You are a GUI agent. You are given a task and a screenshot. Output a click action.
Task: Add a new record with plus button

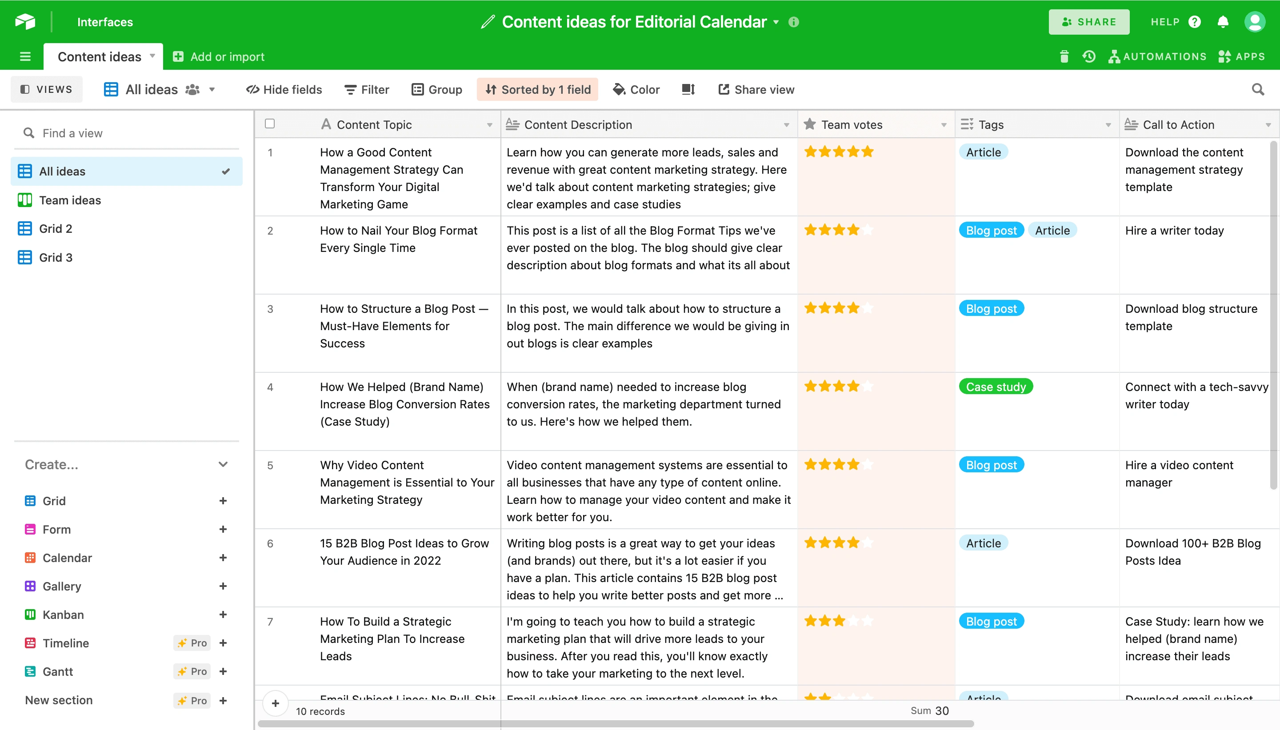point(275,703)
